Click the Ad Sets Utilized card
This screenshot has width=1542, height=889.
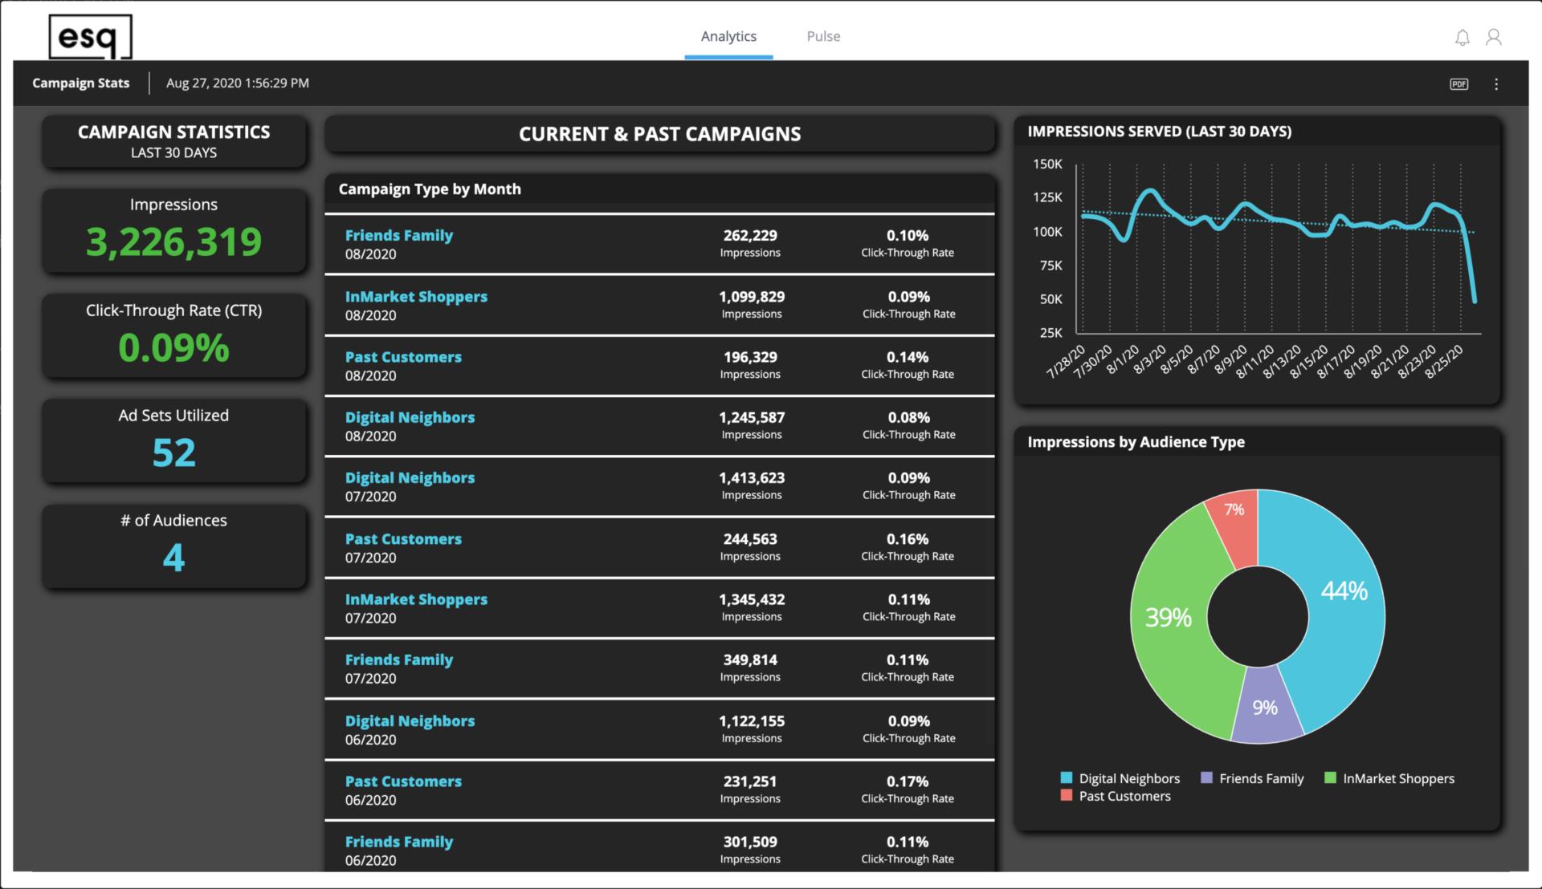tap(174, 440)
